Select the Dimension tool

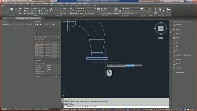pyautogui.click(x=57, y=10)
